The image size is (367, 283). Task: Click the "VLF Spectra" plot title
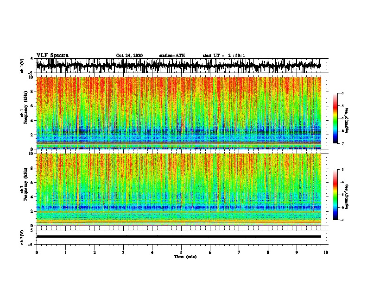tap(52, 55)
